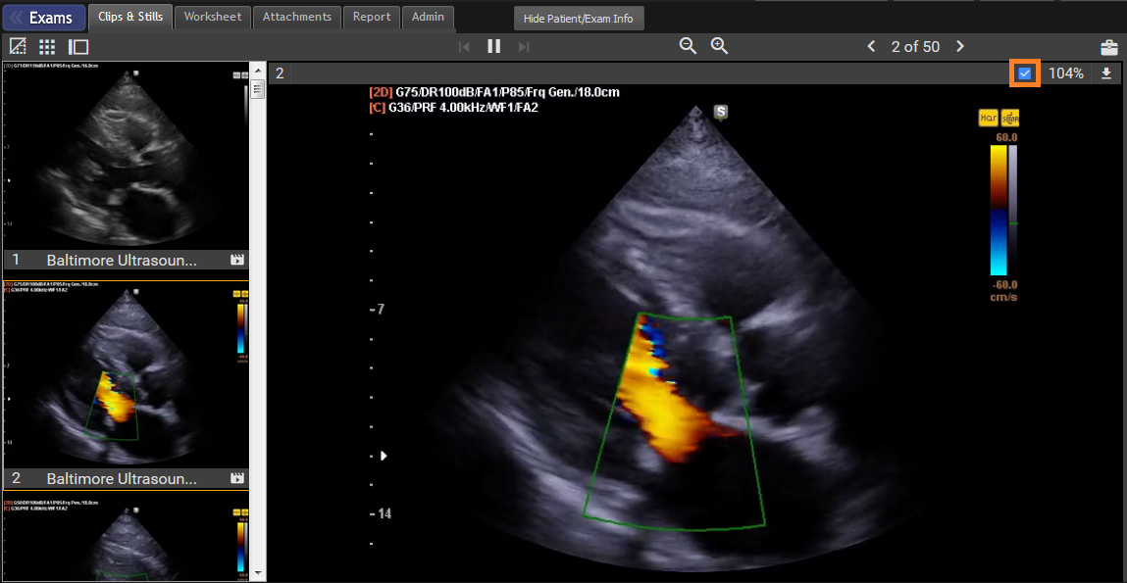Click the clip icon on thumbnail 2
The width and height of the screenshot is (1127, 583).
tap(236, 478)
